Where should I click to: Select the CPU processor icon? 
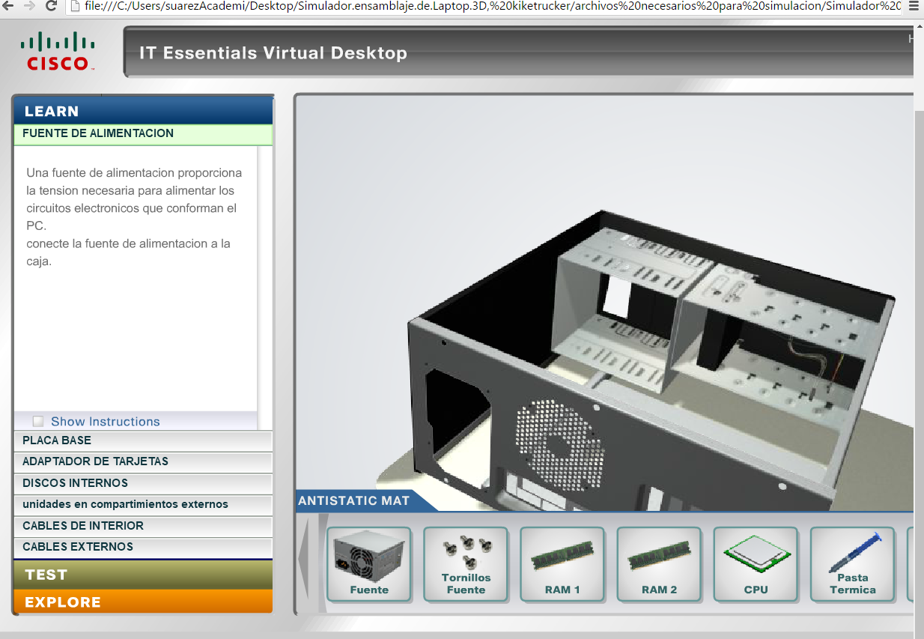(756, 563)
